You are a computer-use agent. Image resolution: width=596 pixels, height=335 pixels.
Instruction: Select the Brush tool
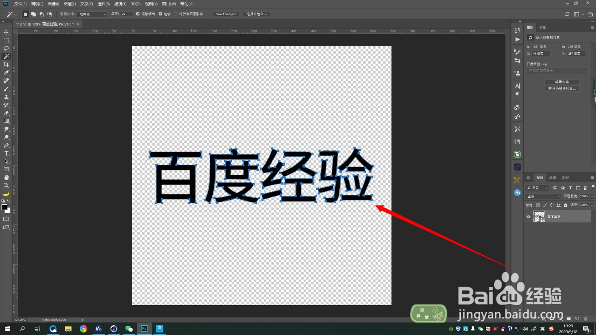pyautogui.click(x=6, y=89)
